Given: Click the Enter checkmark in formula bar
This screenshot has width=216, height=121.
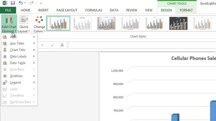Looking at the screenshot, I should point(52,45).
